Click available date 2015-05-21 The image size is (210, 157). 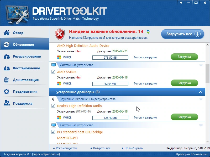pos(120,51)
